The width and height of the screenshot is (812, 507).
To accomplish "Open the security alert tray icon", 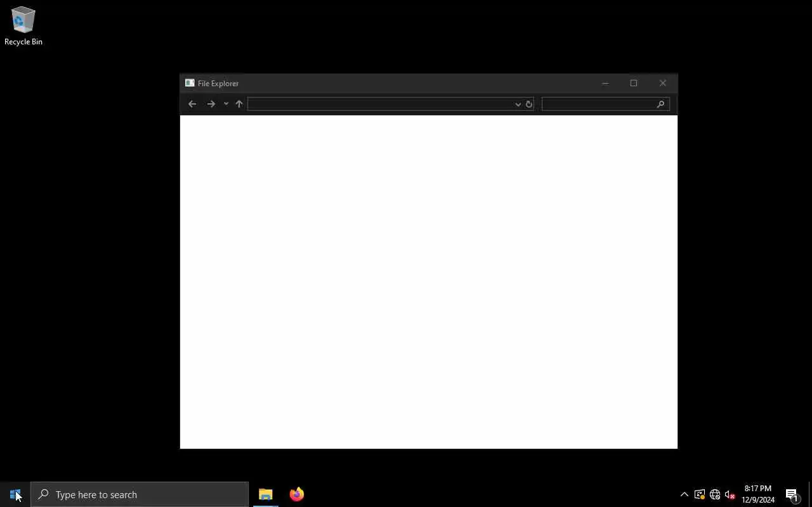I will coord(700,494).
